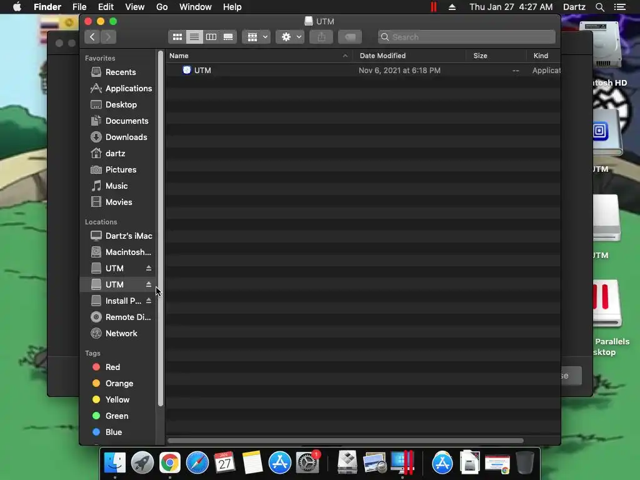The height and width of the screenshot is (480, 640).
Task: Sort by the Kind column header
Action: 543,56
